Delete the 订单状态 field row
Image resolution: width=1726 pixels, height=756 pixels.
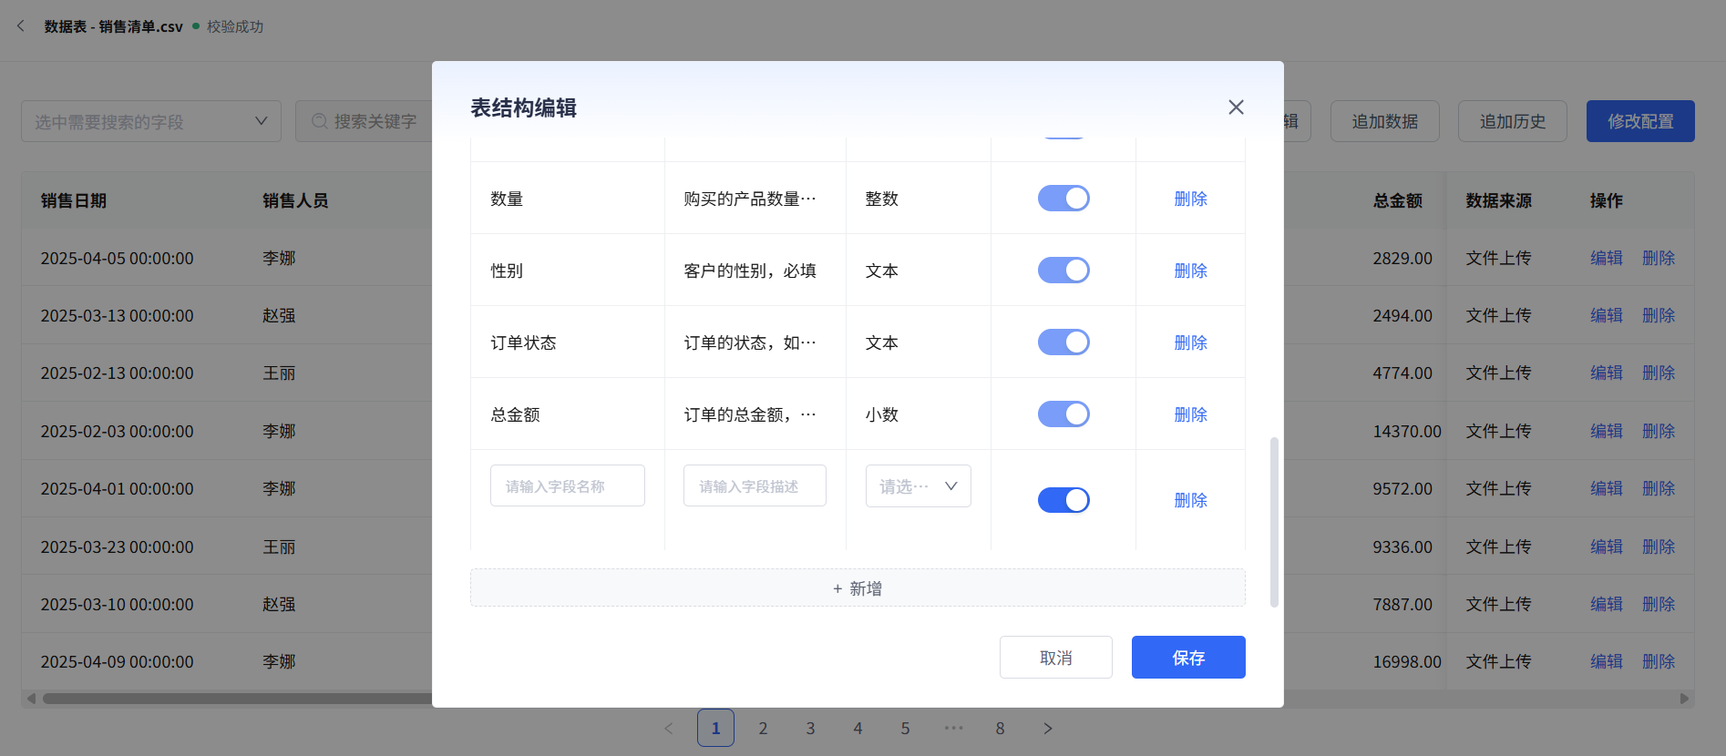click(x=1190, y=342)
